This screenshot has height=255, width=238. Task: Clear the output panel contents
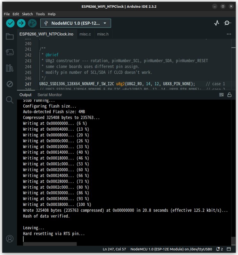click(x=221, y=95)
